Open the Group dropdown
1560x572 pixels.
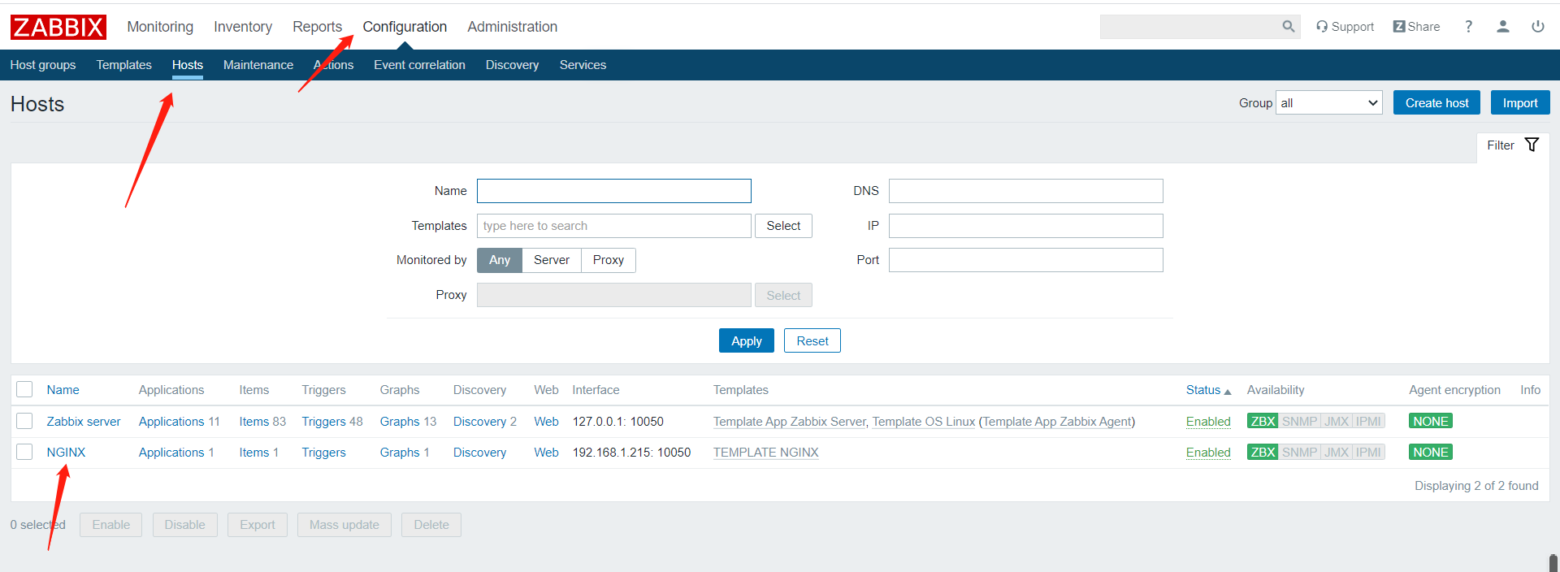(1329, 103)
